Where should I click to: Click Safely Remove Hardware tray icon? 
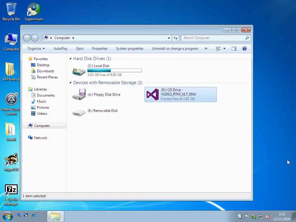click(254, 217)
